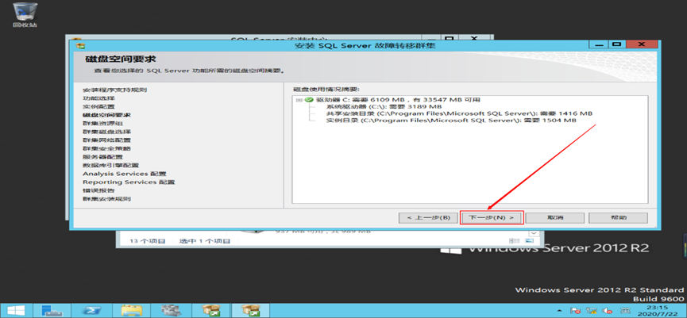Image resolution: width=687 pixels, height=318 pixels.
Task: Minimize the SQL Server 故障转移群集 dialog
Action: click(599, 44)
